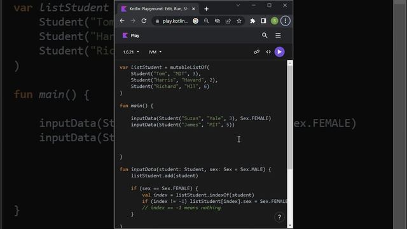Open the JVM target platform dropdown
This screenshot has height=229, width=407.
pos(155,52)
